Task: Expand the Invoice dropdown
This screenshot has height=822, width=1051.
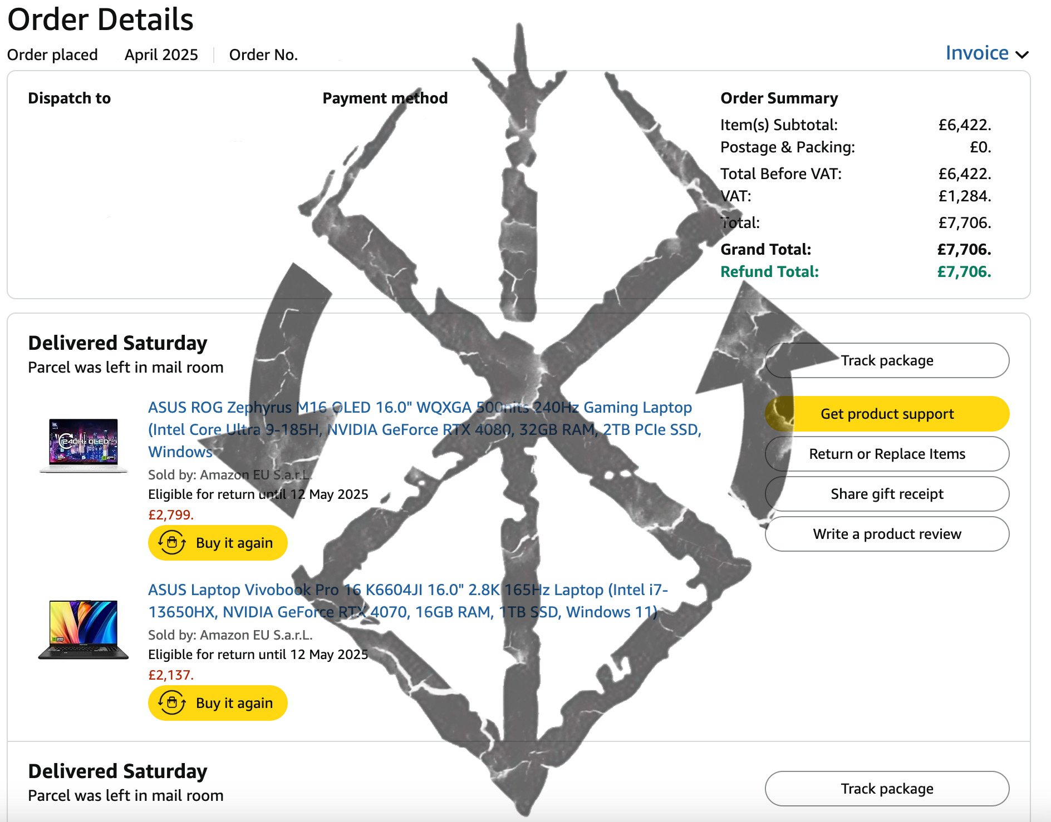Action: pos(987,53)
